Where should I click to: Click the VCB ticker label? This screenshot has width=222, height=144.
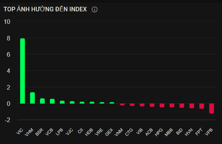coord(49,132)
